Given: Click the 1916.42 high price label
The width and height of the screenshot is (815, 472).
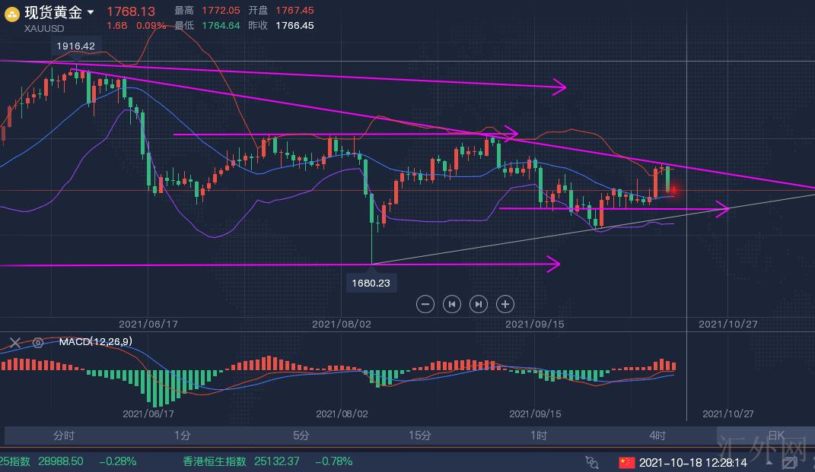Looking at the screenshot, I should 75,46.
